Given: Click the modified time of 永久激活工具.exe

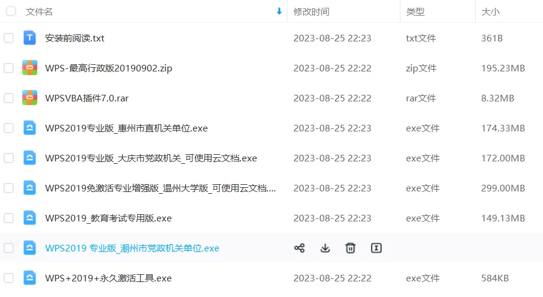Looking at the screenshot, I should tap(332, 278).
